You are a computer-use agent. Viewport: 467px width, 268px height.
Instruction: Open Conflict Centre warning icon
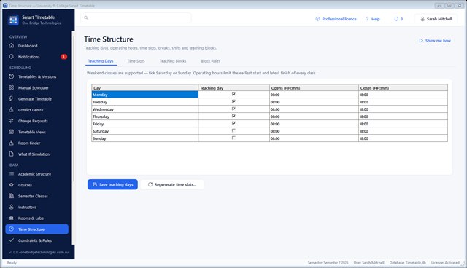click(12, 110)
